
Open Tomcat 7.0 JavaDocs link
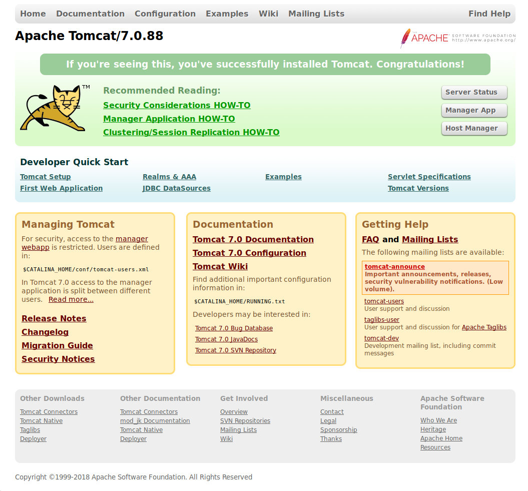[x=226, y=339]
